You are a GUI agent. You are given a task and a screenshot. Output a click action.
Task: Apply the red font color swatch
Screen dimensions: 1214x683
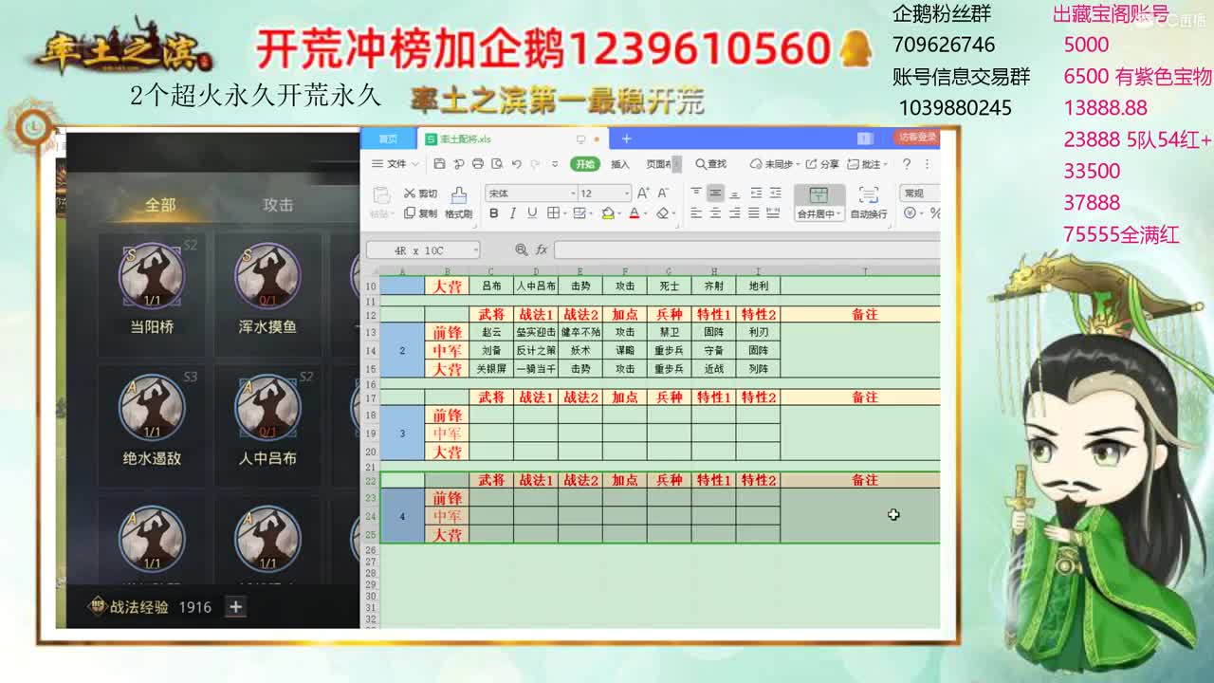(x=634, y=212)
